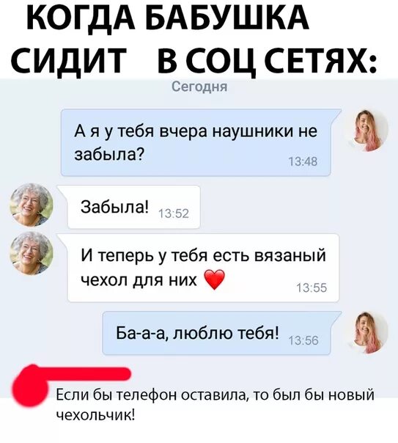
Task: Click the word 'чехольчик!' in the comment
Action: click(95, 416)
